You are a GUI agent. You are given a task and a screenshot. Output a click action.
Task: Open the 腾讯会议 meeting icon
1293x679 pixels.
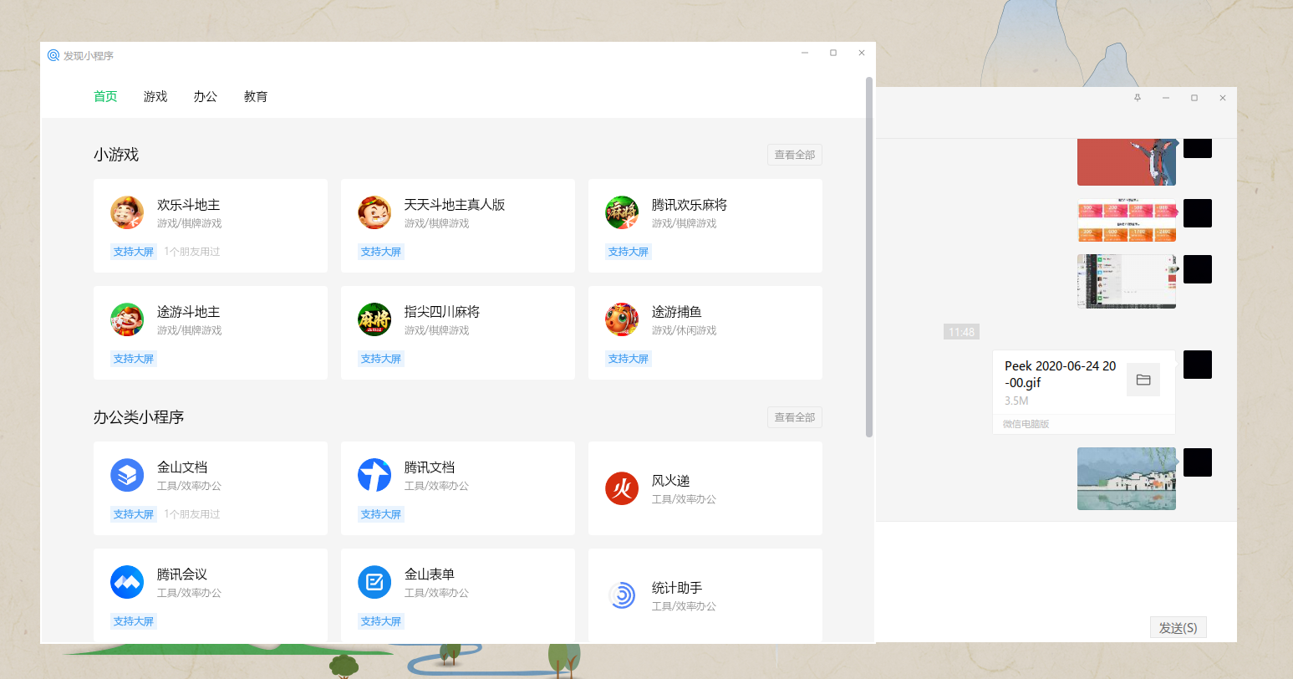point(127,582)
